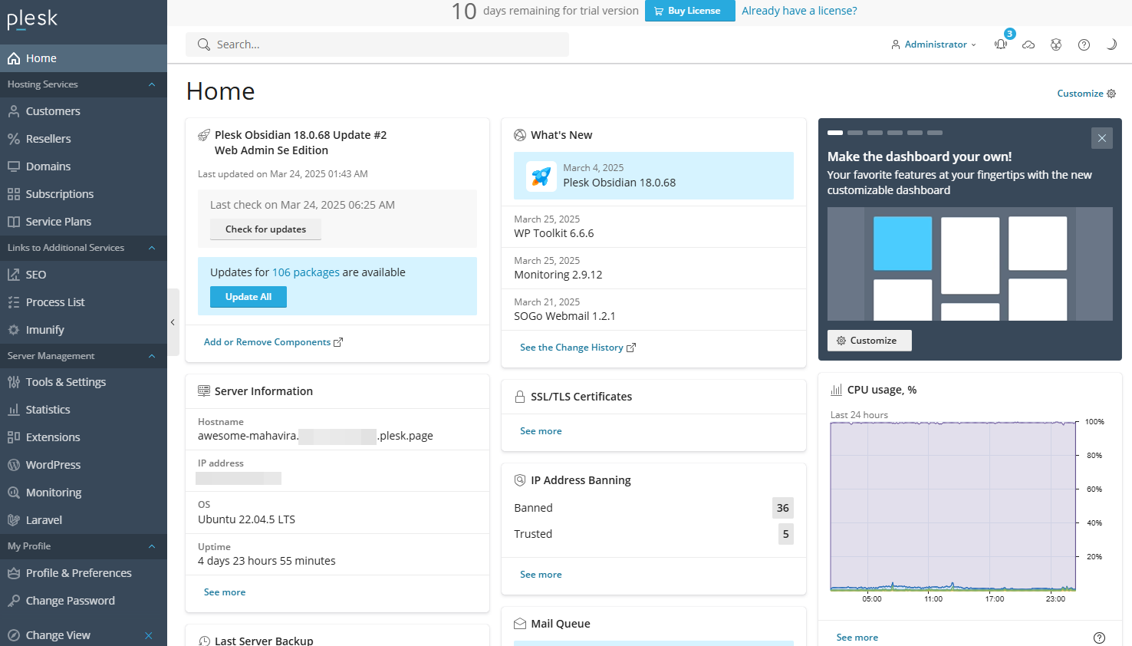Image resolution: width=1132 pixels, height=646 pixels.
Task: Open Domains in sidebar
Action: 84,166
